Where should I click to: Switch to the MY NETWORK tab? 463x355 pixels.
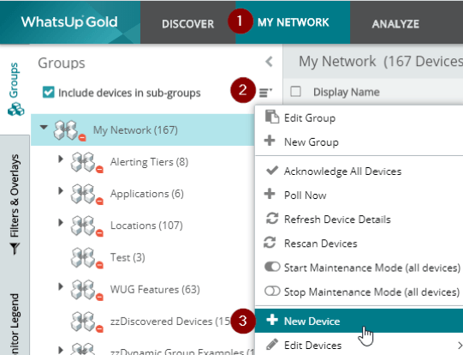pyautogui.click(x=293, y=22)
